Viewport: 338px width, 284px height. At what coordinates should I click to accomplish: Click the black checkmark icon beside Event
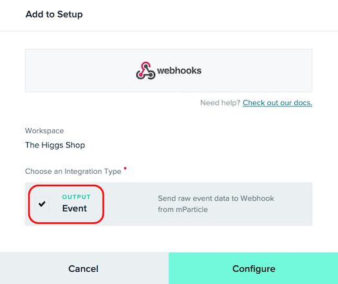click(x=42, y=204)
